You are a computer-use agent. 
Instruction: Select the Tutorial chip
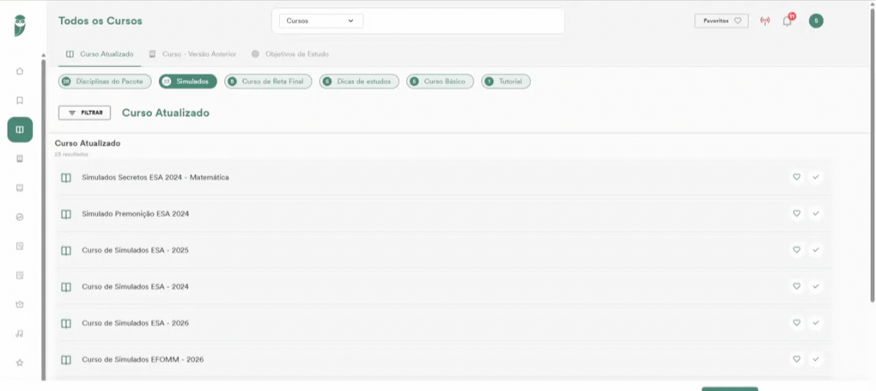click(x=506, y=82)
